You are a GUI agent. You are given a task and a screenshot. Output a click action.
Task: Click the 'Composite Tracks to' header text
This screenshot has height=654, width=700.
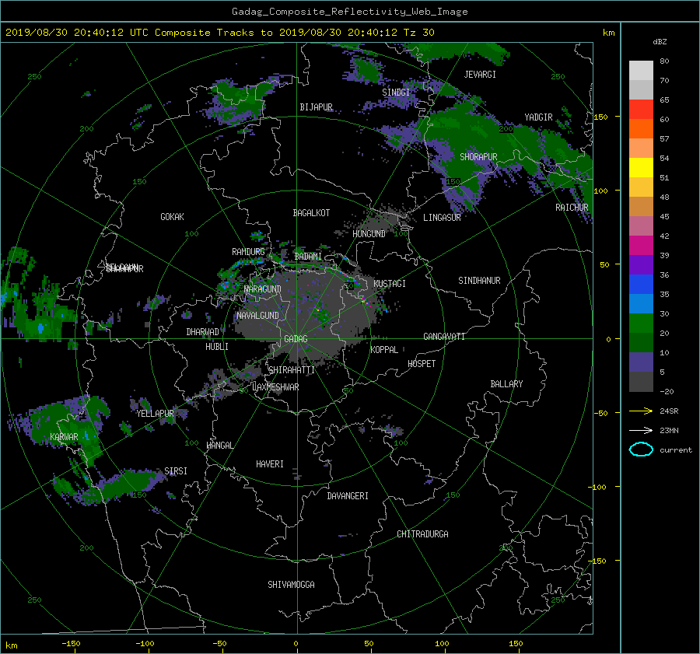point(213,33)
